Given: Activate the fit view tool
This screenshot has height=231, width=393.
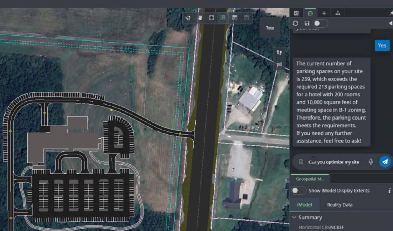Looking at the screenshot, I should click(x=211, y=18).
